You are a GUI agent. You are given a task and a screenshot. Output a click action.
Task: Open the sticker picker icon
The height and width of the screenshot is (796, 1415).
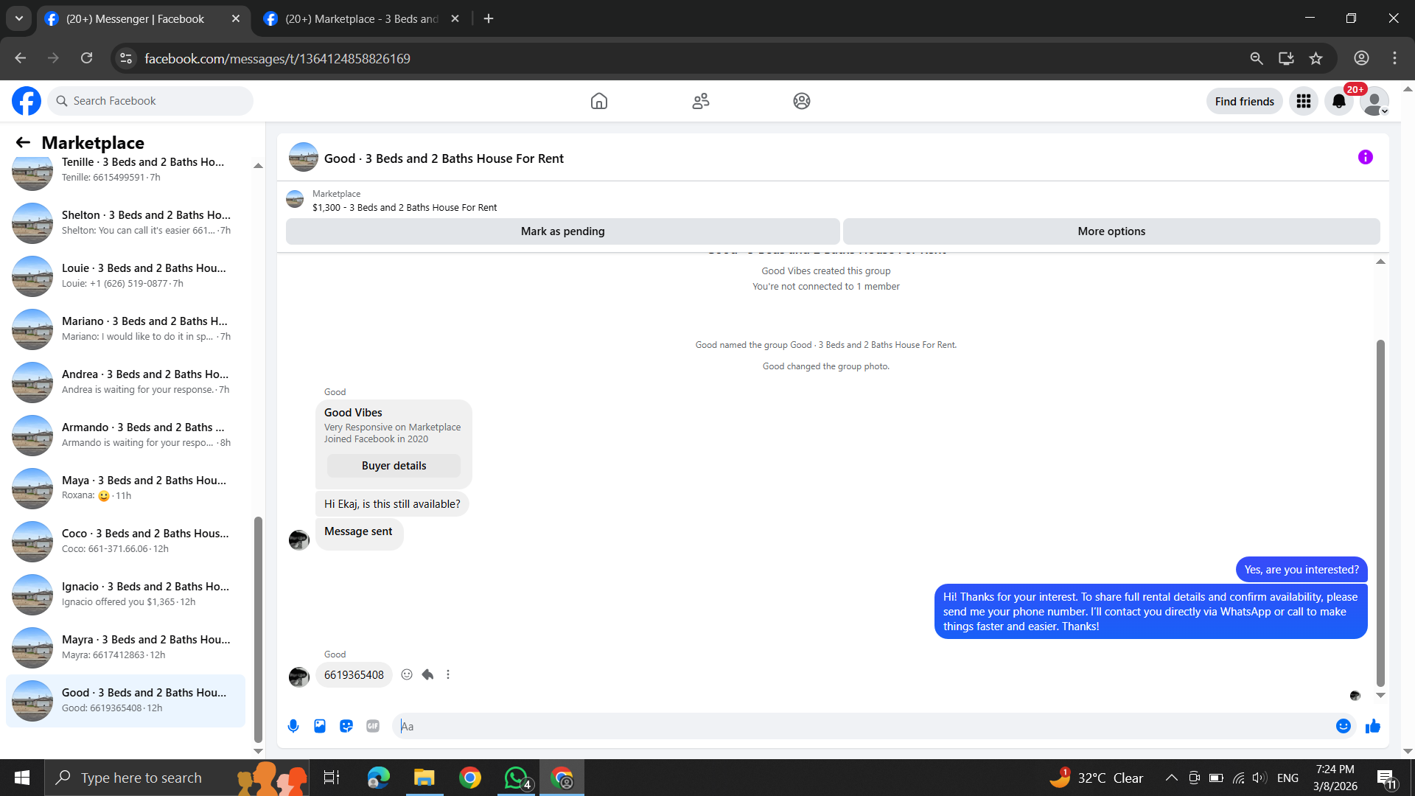346,726
